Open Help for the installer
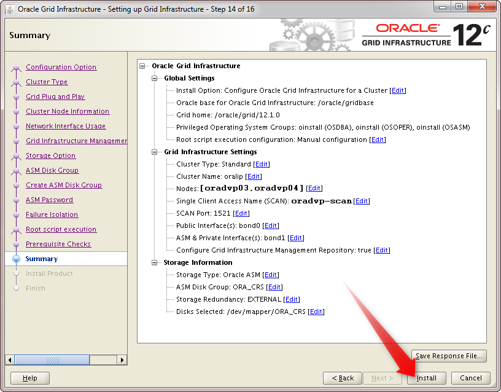Screen dimensions: 501x392 point(30,378)
